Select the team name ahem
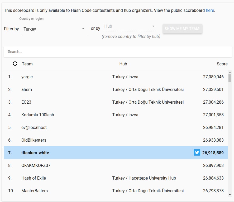 (x=27, y=89)
